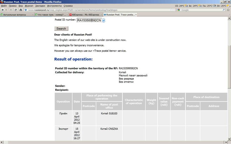Click the vertical scrollbar down arrow

click(229, 139)
